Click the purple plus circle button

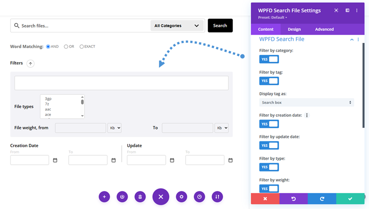click(x=104, y=197)
